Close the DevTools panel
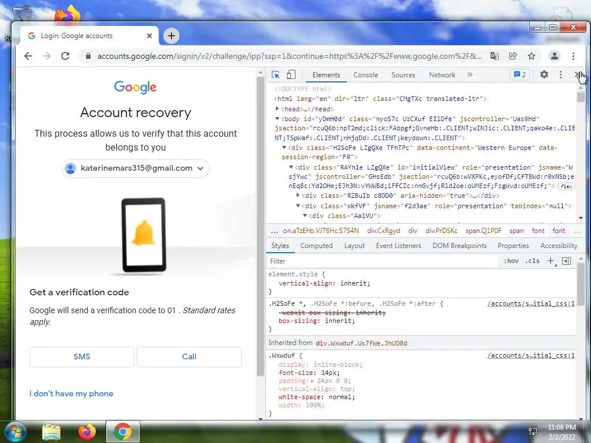The width and height of the screenshot is (591, 443). [x=577, y=74]
